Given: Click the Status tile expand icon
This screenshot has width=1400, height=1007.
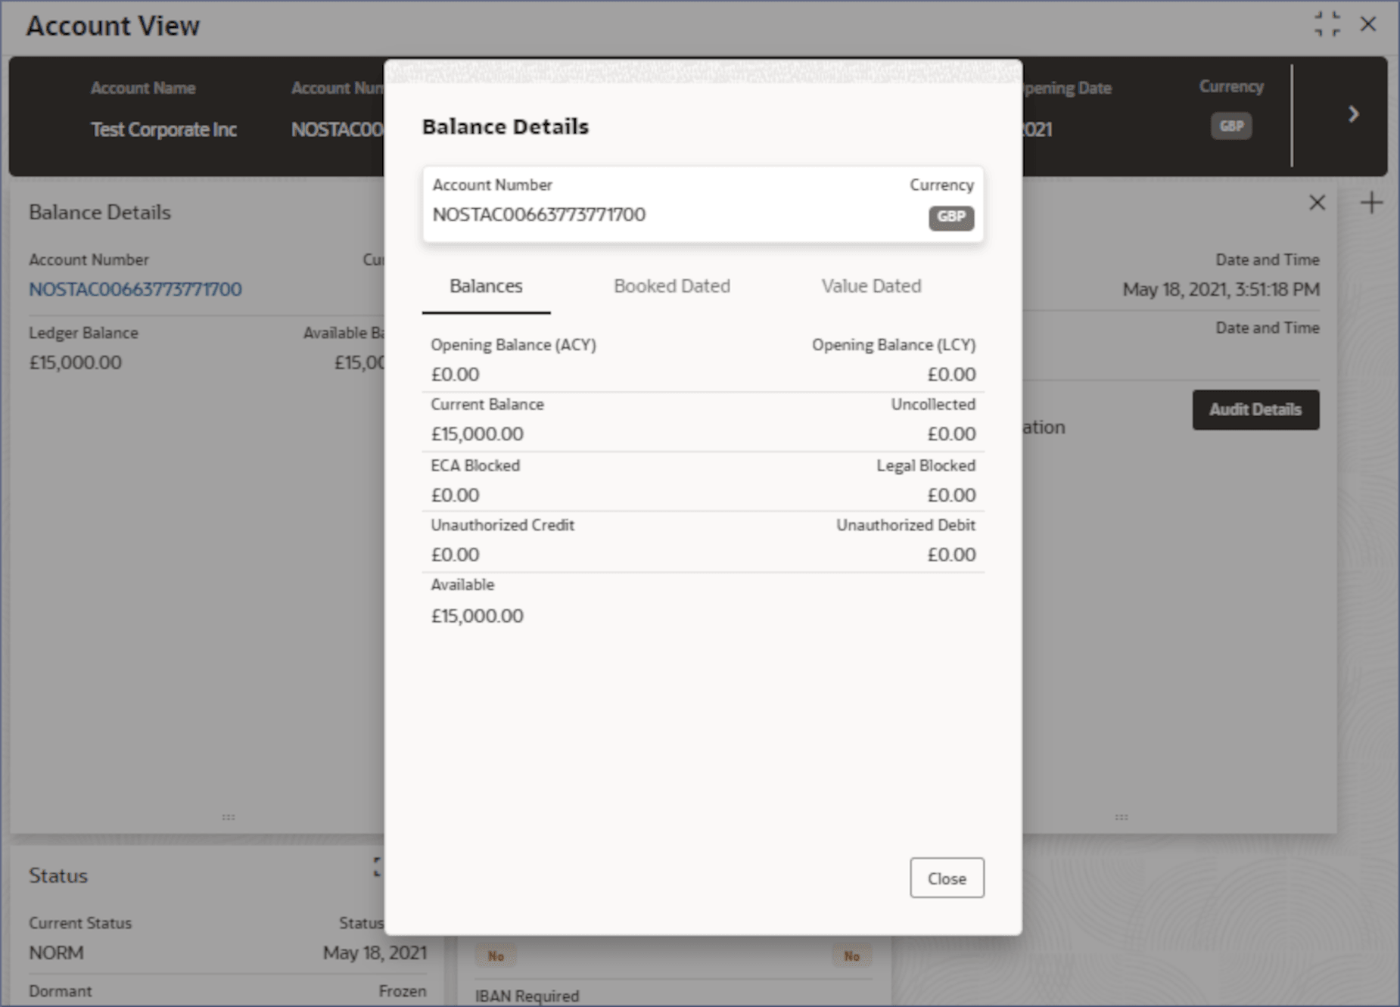Looking at the screenshot, I should pos(378,867).
